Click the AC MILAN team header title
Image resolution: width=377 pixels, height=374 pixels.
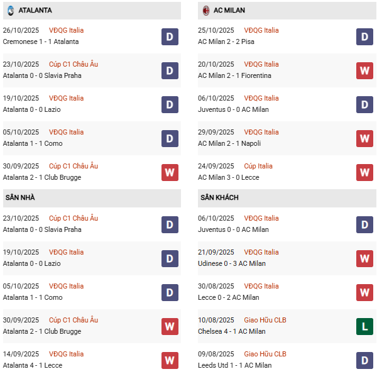pyautogui.click(x=229, y=10)
